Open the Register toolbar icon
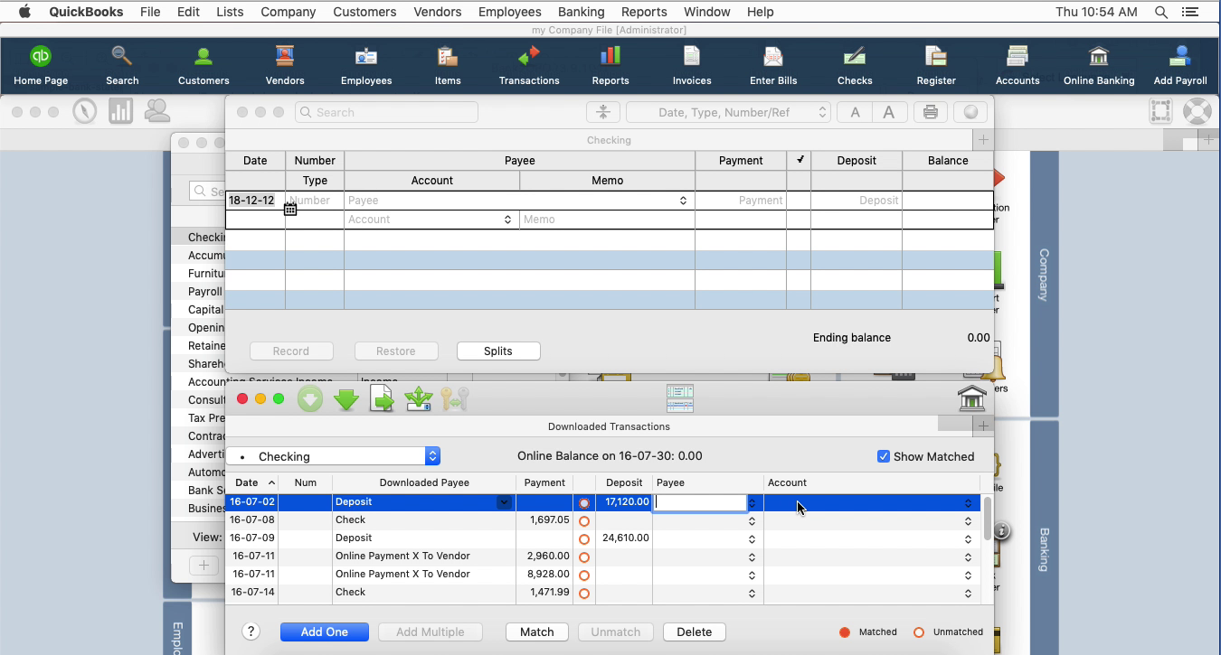 point(936,65)
